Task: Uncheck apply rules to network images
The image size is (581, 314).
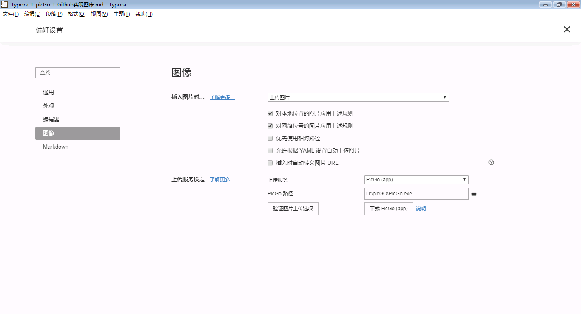Action: (x=270, y=126)
